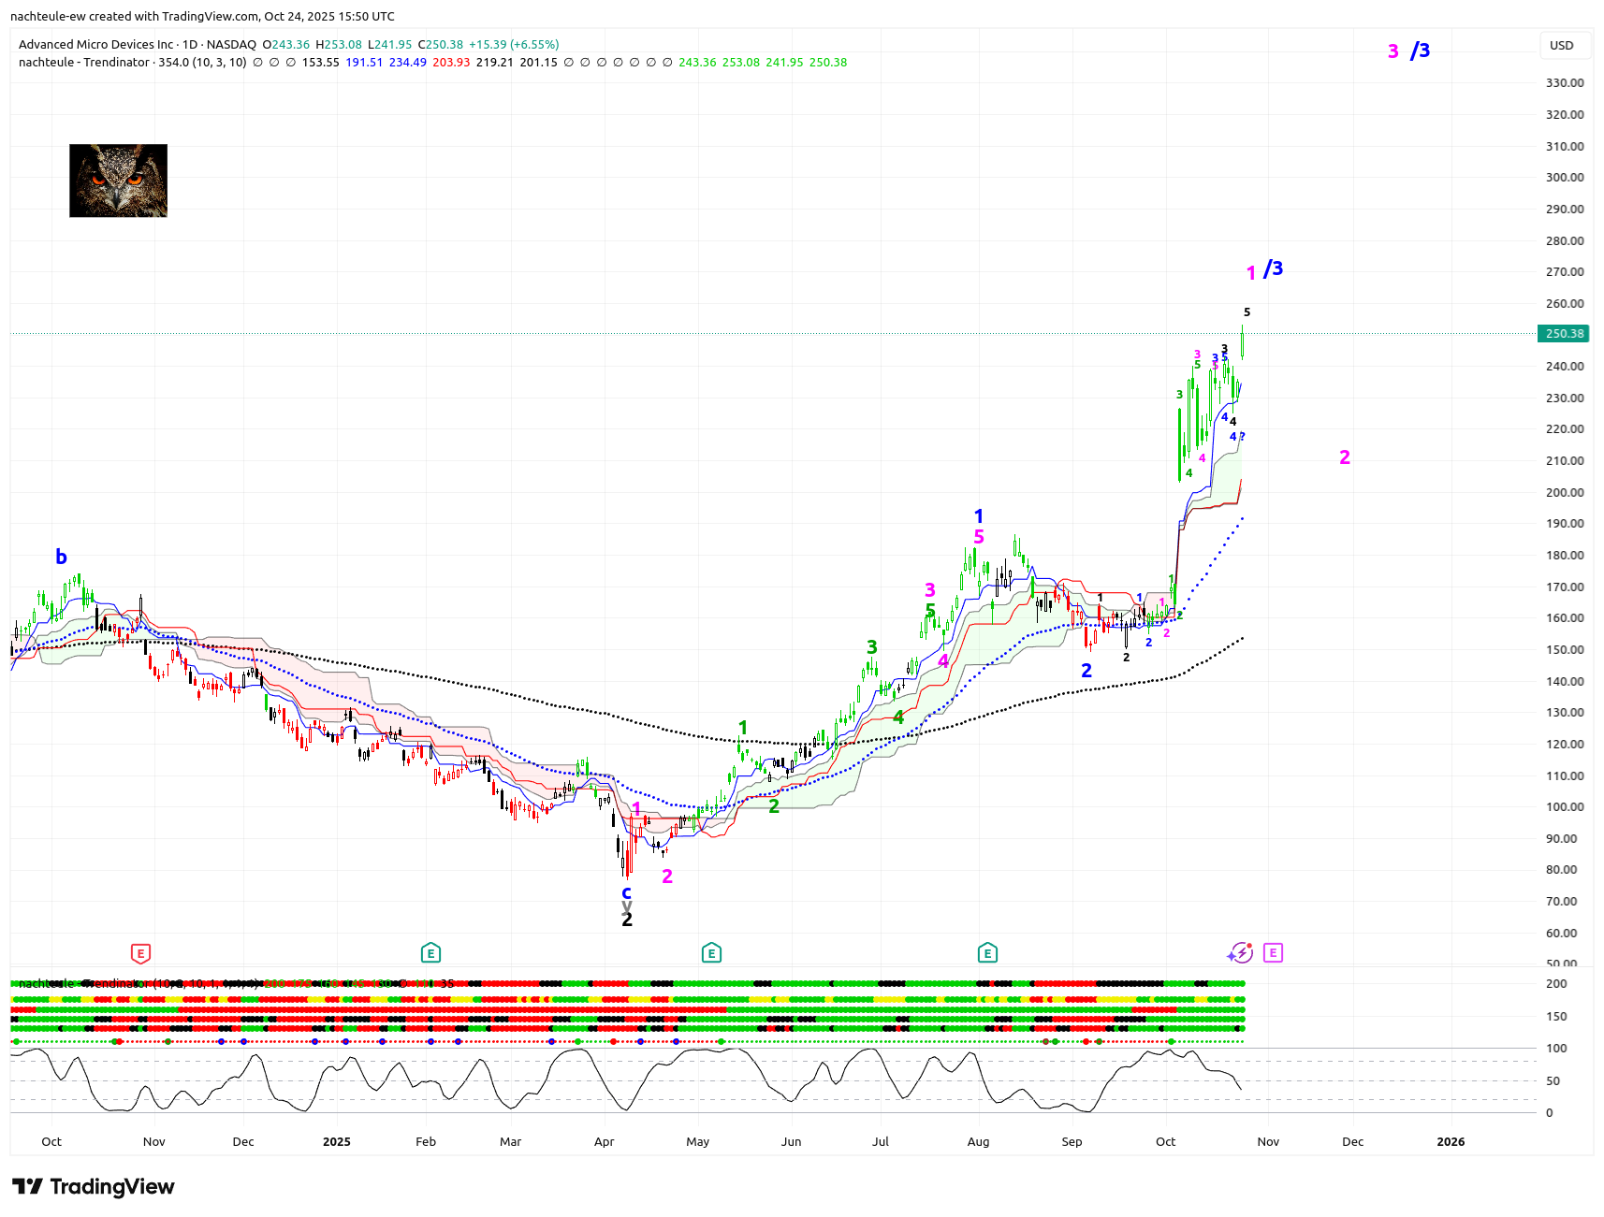The width and height of the screenshot is (1604, 1217).
Task: Open the USD currency selector
Action: (x=1562, y=45)
